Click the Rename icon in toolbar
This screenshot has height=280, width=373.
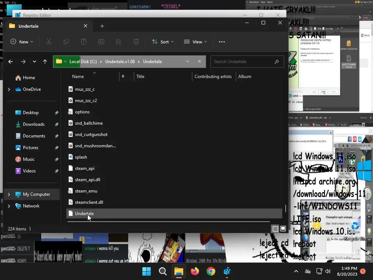tap(101, 42)
